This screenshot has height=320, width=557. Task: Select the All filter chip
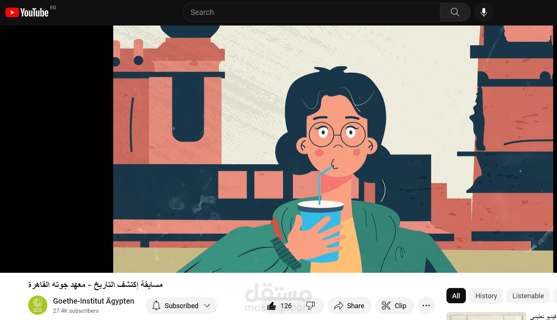click(x=456, y=296)
